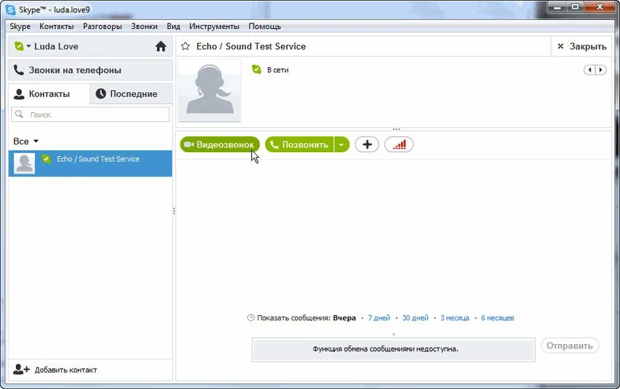Show messages from 7 дней
The image size is (620, 389).
(x=379, y=318)
